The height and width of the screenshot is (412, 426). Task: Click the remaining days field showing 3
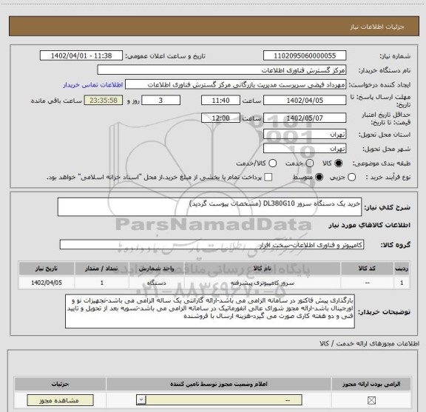[160, 101]
